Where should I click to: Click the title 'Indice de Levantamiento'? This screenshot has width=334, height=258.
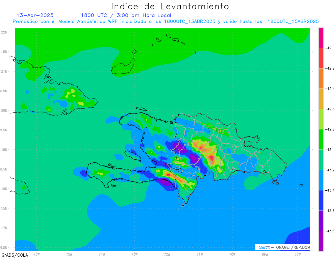[x=170, y=6]
